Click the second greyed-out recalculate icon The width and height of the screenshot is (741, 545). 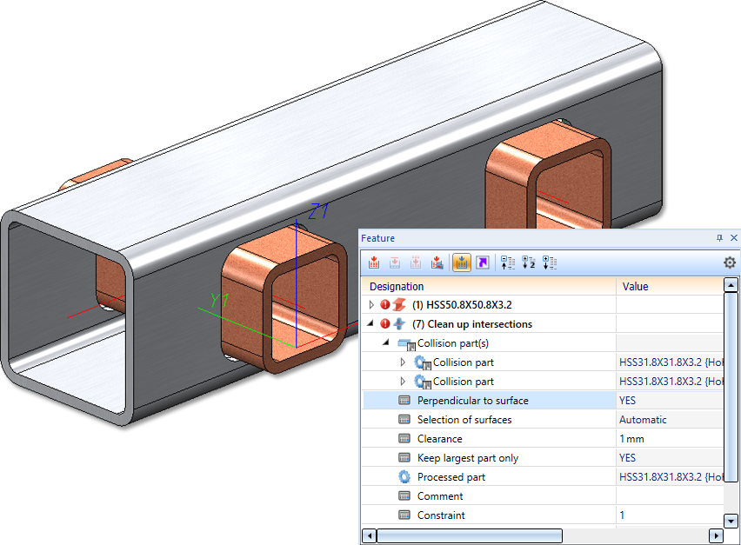pos(395,263)
